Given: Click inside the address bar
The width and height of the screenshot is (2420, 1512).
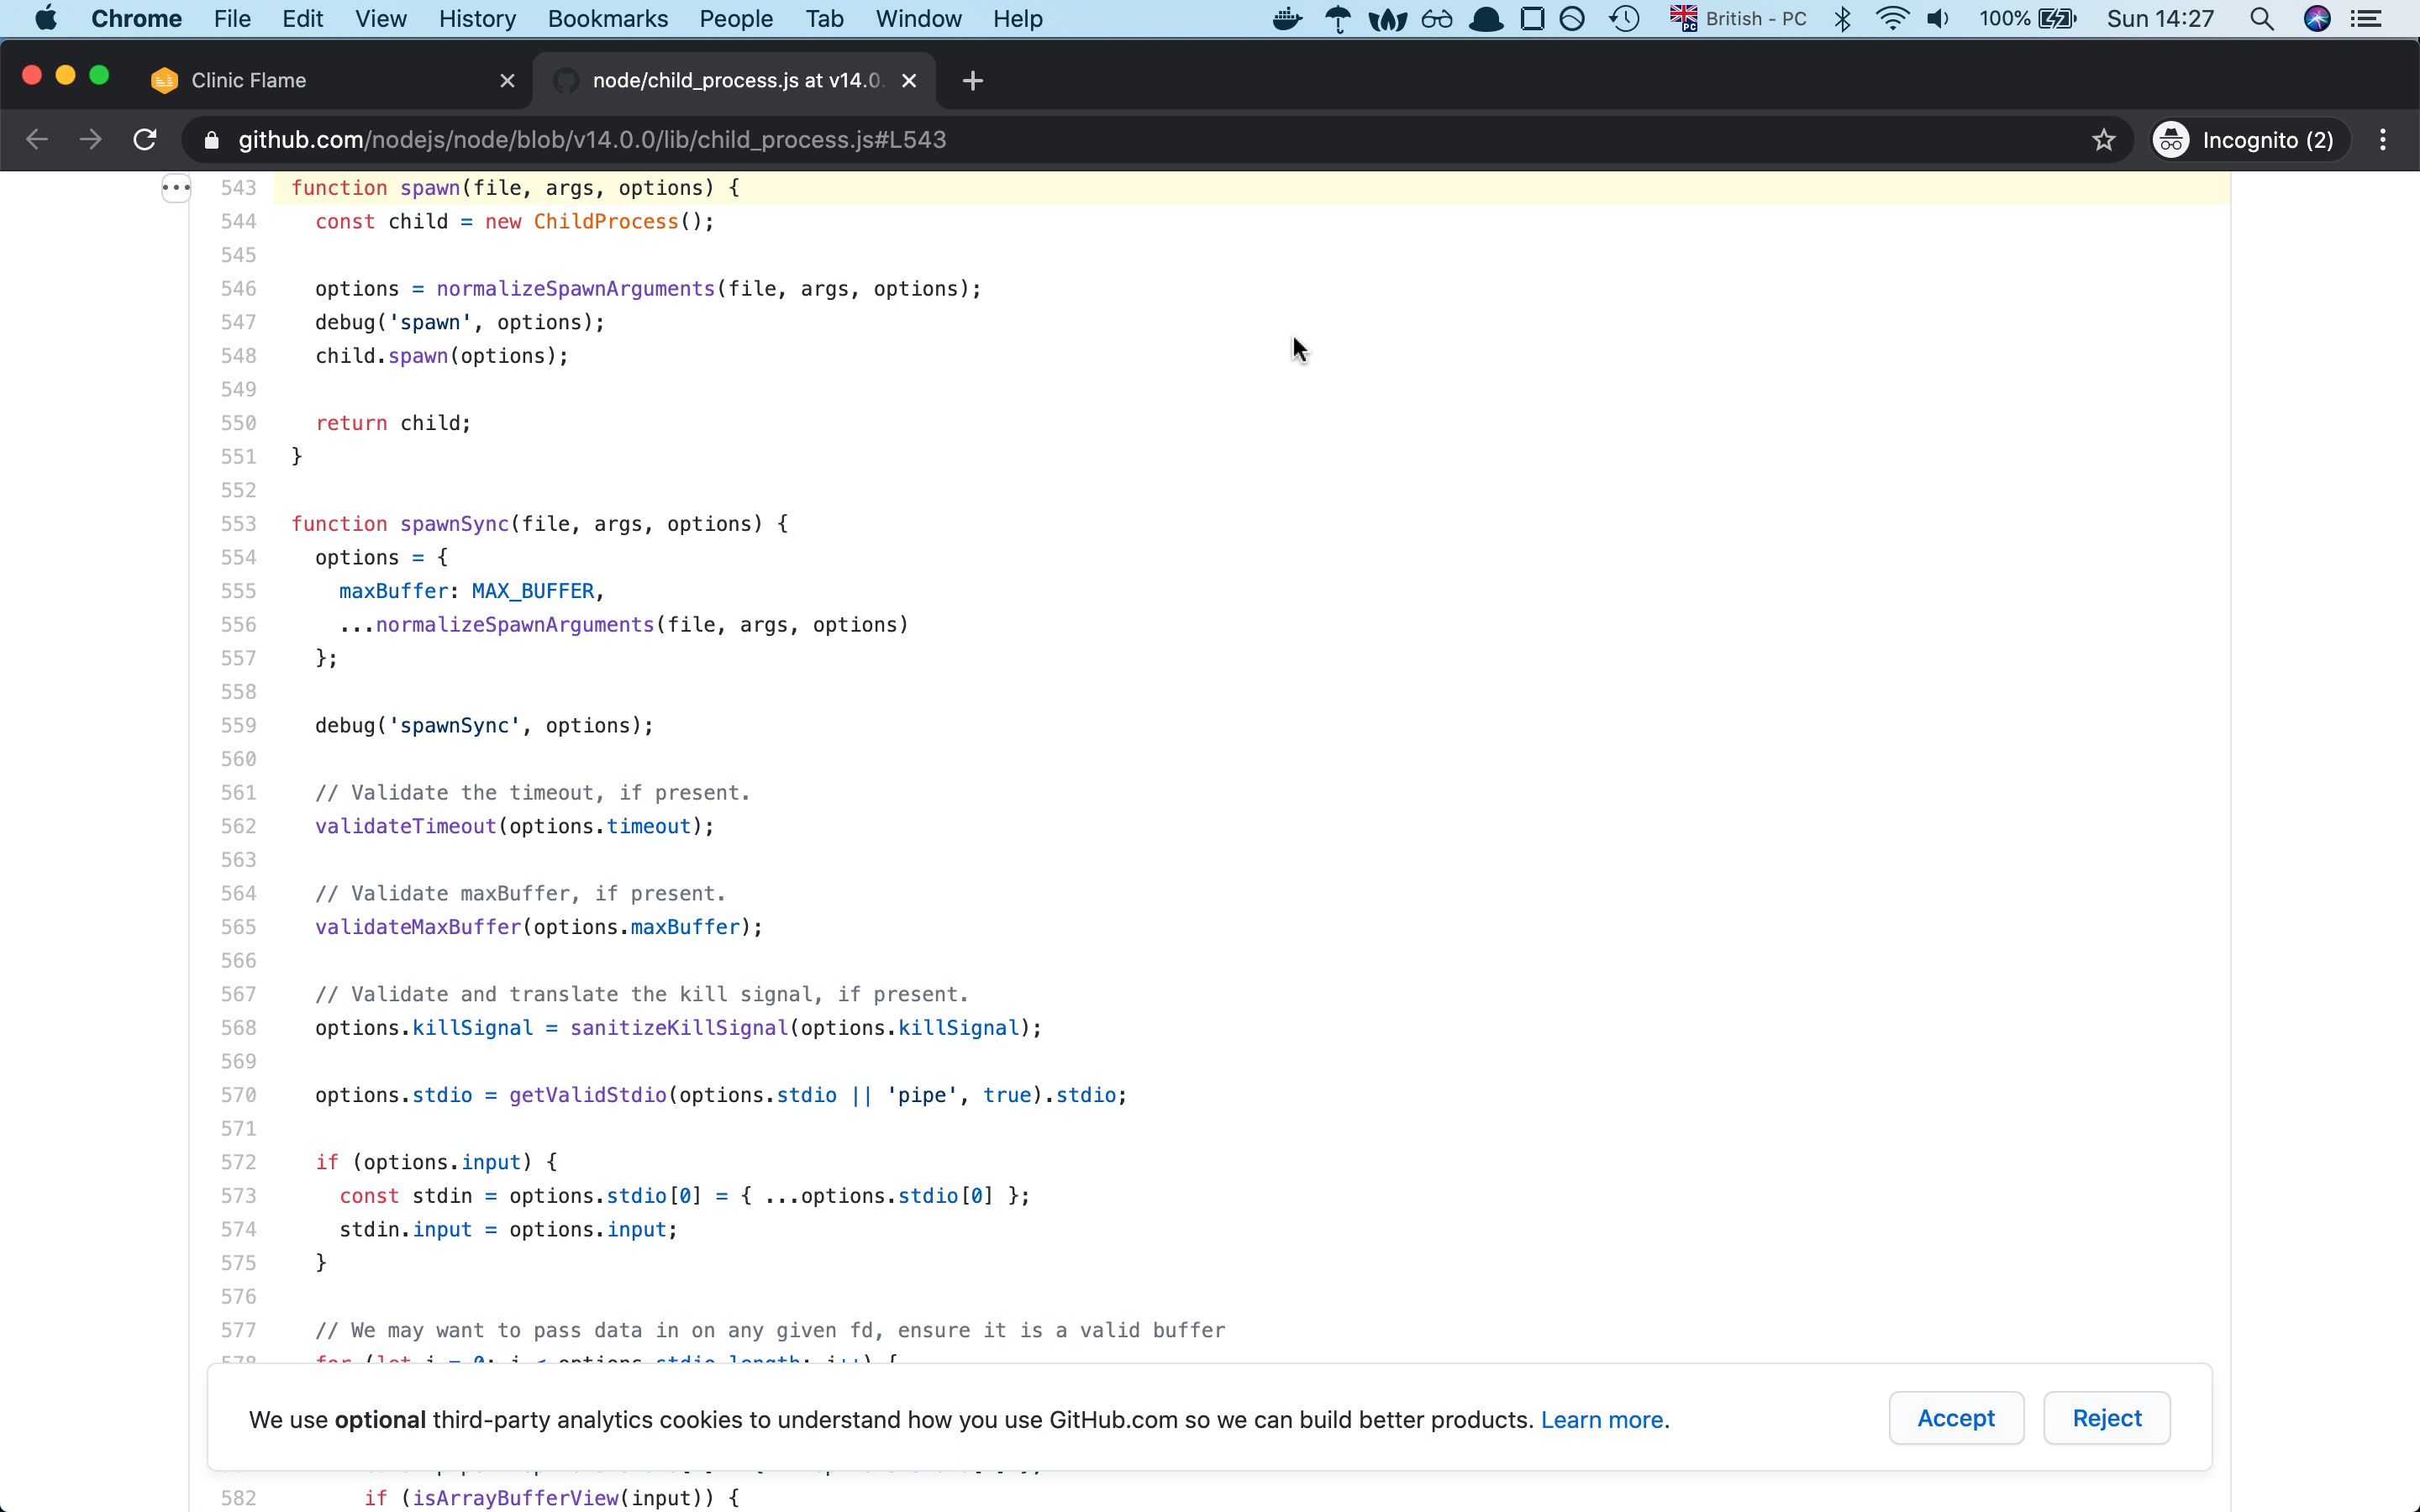Looking at the screenshot, I should 1200,139.
